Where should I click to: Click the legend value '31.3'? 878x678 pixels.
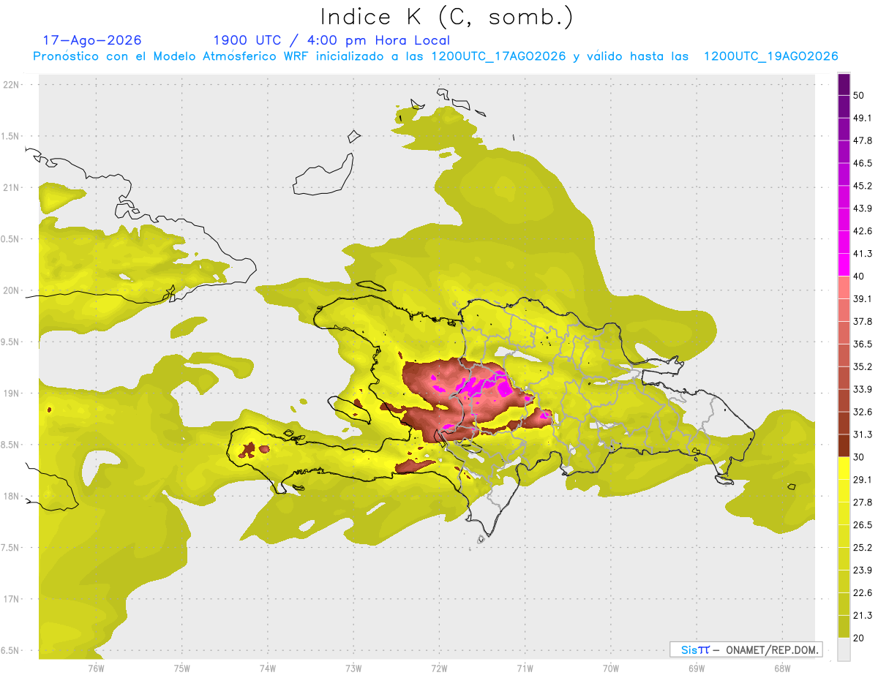click(863, 434)
